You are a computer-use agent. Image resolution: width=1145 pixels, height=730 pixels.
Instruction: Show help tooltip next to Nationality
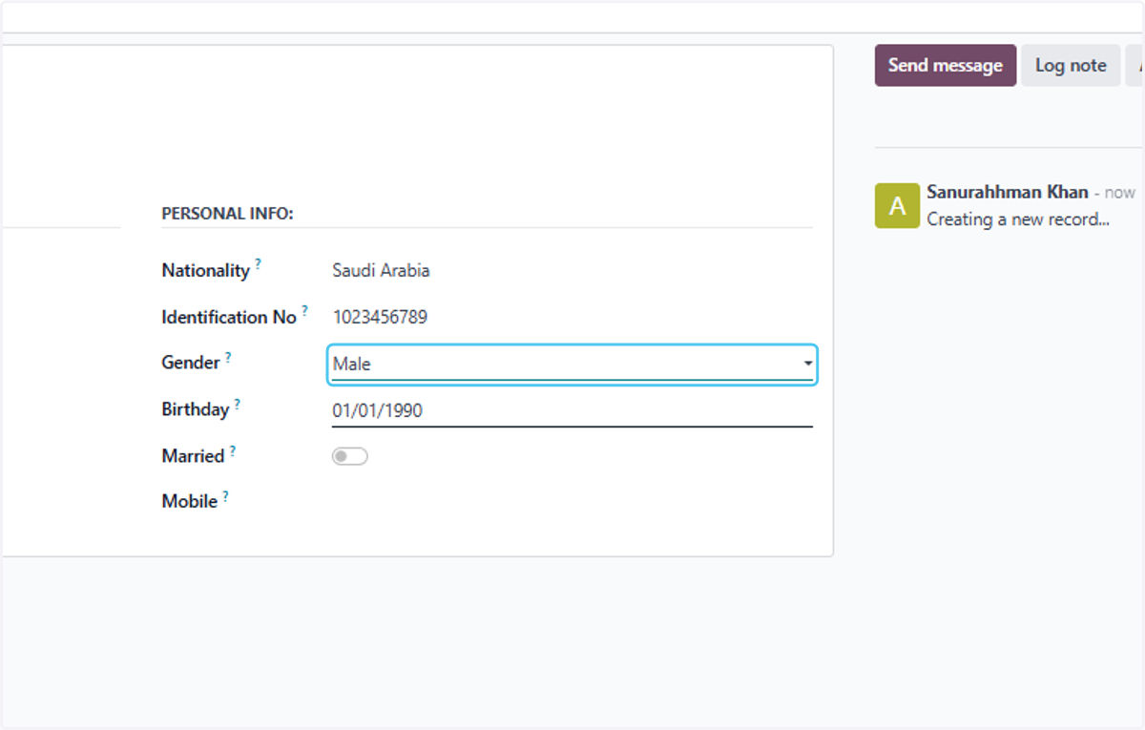(258, 263)
